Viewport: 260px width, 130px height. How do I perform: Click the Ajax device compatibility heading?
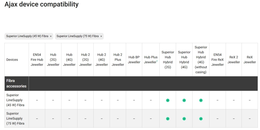click(42, 4)
